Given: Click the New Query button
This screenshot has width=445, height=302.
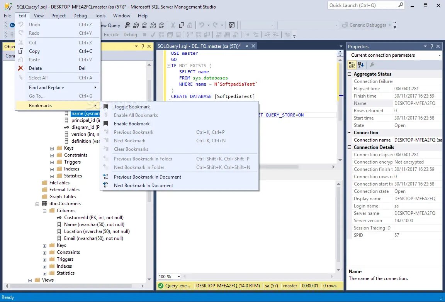Looking at the screenshot, I should click(x=111, y=25).
